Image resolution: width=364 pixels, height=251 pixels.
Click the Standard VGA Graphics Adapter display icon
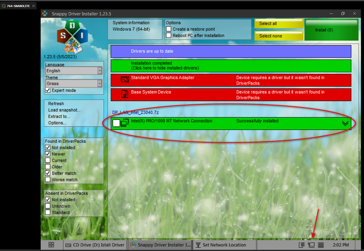pos(125,80)
